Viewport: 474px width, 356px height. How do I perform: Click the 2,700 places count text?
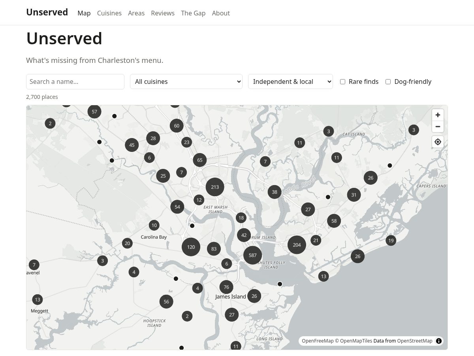42,97
